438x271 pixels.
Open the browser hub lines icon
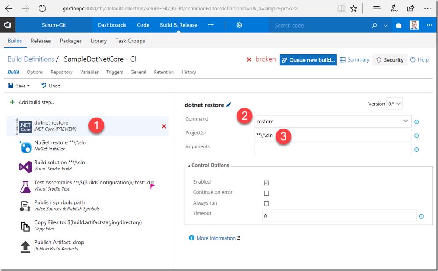tap(377, 9)
